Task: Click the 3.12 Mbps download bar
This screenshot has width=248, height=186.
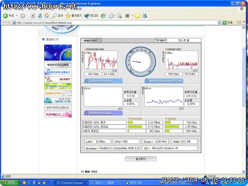Action: point(137,123)
